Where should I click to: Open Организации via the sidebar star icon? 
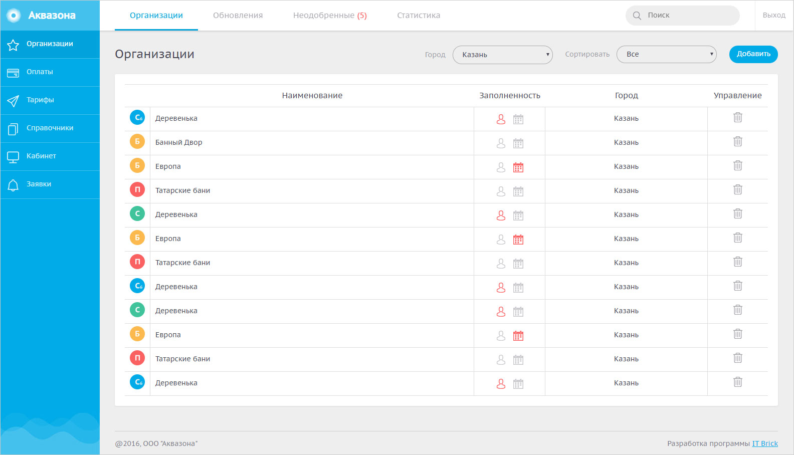pyautogui.click(x=13, y=45)
